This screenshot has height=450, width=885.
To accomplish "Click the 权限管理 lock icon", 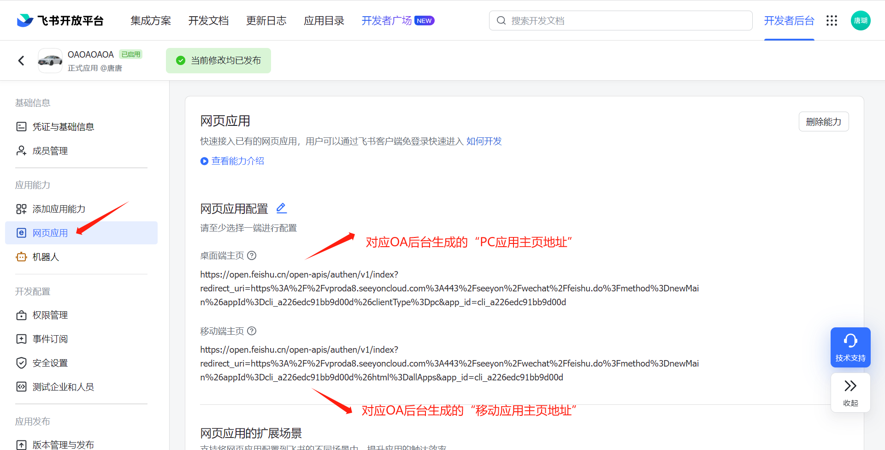I will click(x=21, y=315).
